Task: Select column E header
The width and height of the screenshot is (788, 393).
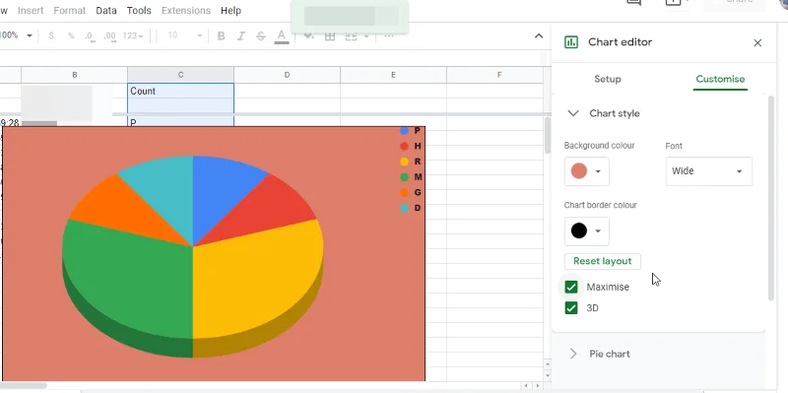Action: (x=393, y=75)
